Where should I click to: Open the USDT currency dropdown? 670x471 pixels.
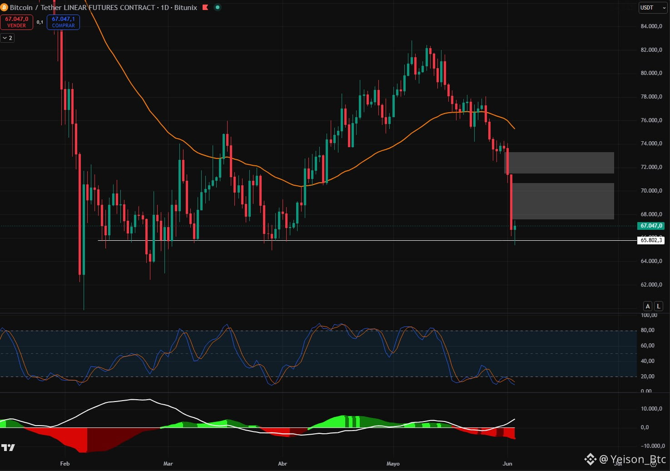653,7
